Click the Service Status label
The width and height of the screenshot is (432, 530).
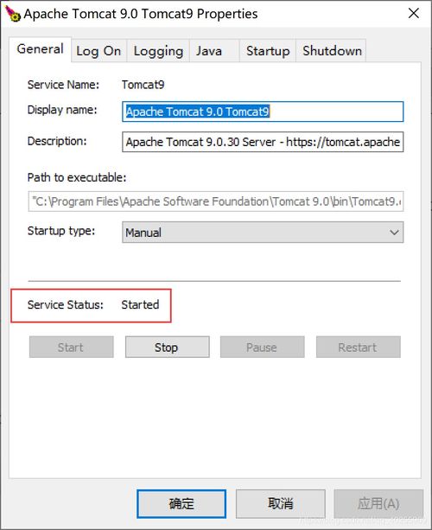coord(66,304)
